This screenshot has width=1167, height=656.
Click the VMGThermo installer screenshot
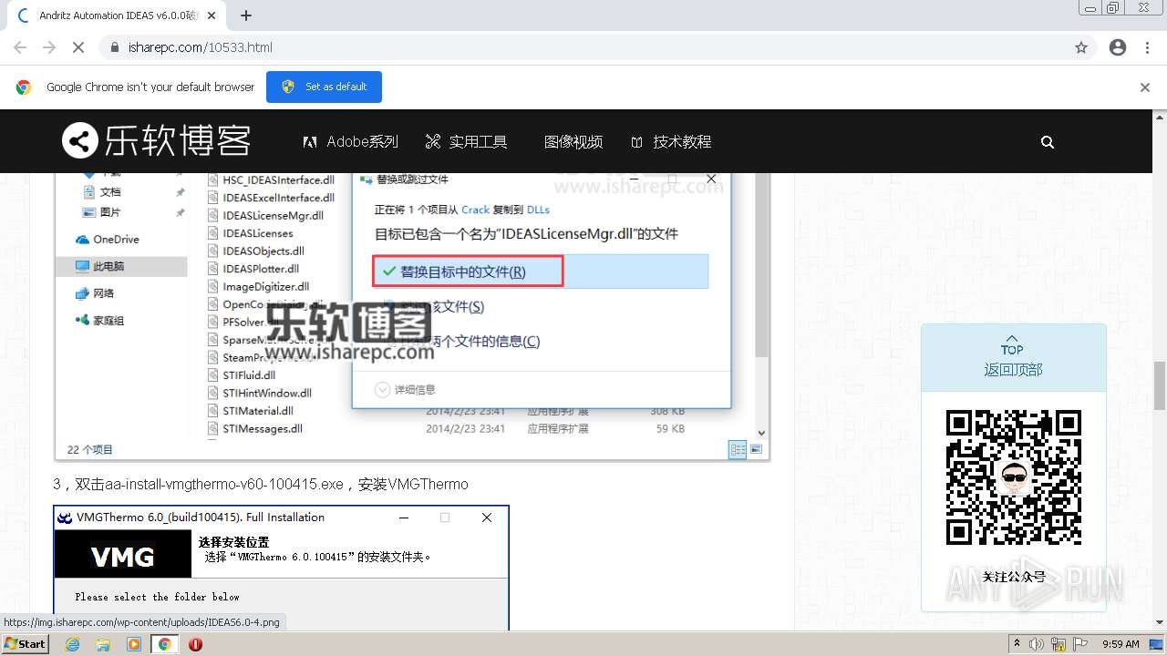click(x=281, y=568)
